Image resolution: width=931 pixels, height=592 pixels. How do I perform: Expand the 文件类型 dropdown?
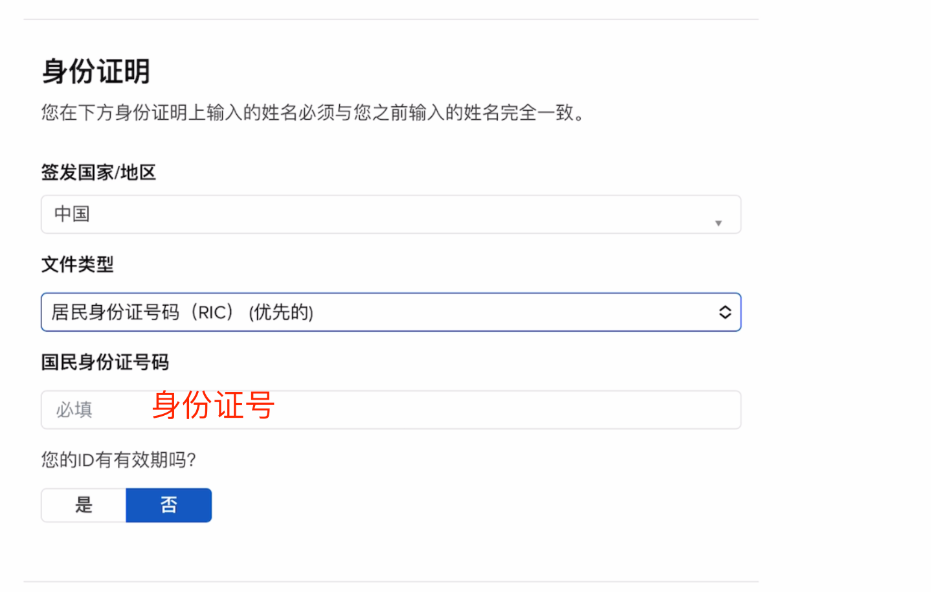390,312
